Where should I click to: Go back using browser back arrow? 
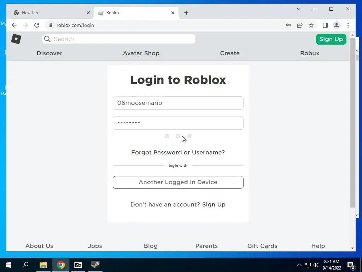(14, 25)
